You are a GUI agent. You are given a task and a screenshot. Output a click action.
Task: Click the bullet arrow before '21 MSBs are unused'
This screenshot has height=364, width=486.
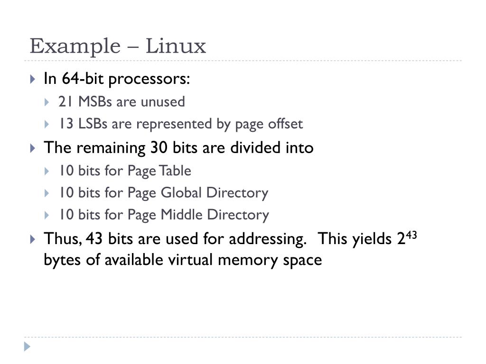pyautogui.click(x=47, y=102)
